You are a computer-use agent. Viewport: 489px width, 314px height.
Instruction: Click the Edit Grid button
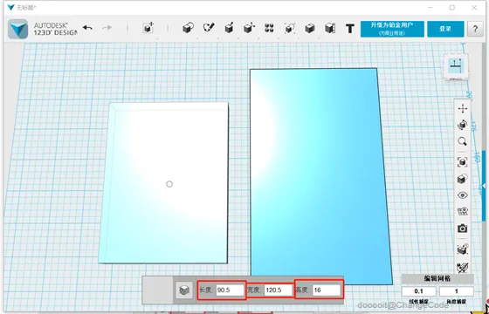pos(437,279)
